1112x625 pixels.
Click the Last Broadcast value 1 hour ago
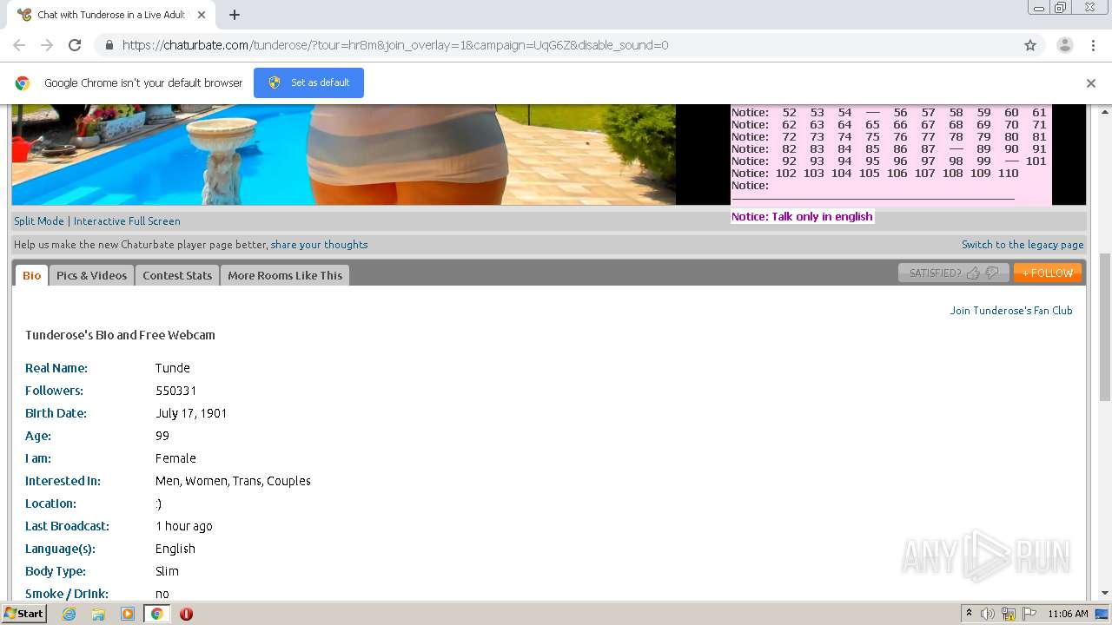click(184, 526)
